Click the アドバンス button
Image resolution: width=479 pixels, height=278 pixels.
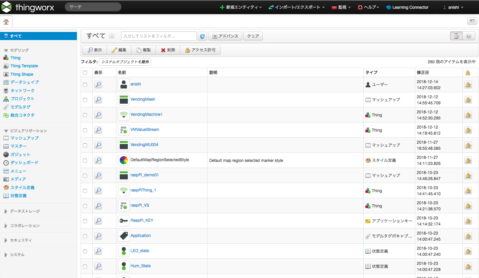point(225,36)
